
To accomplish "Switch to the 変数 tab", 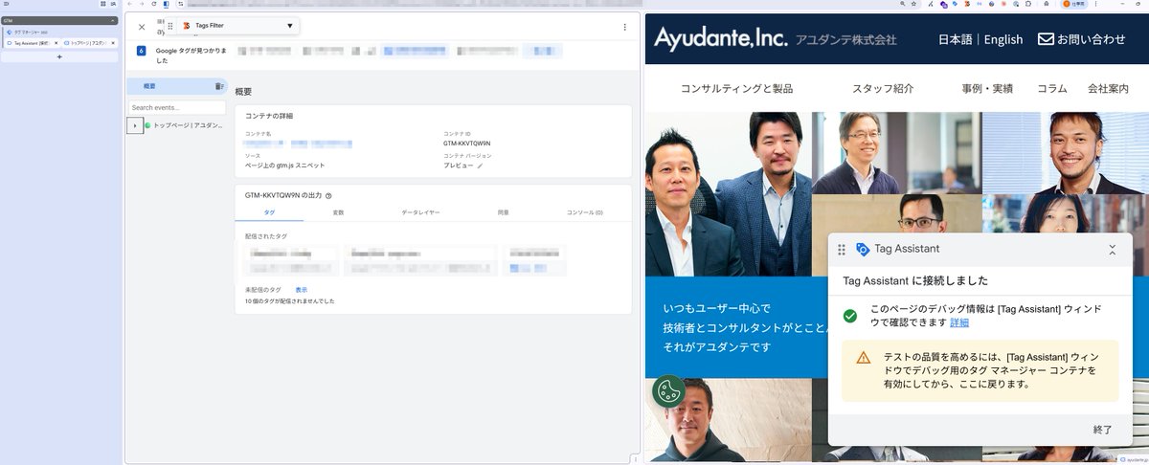I will (x=338, y=211).
